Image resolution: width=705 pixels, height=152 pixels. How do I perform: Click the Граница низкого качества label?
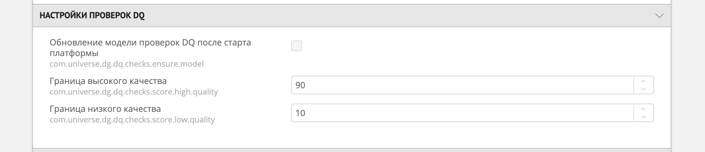pos(105,109)
